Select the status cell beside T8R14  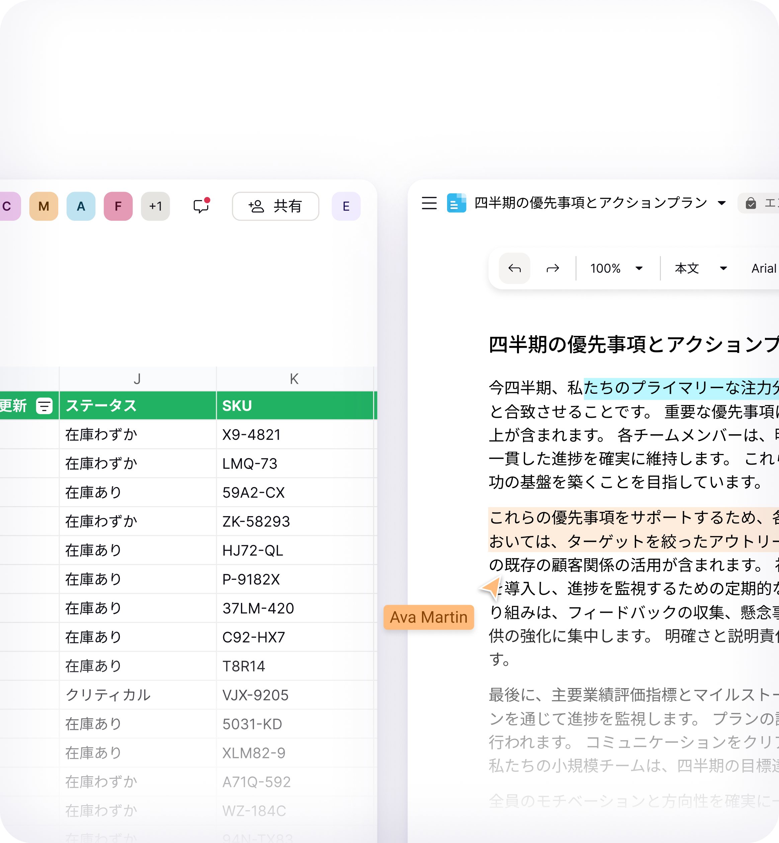(138, 666)
